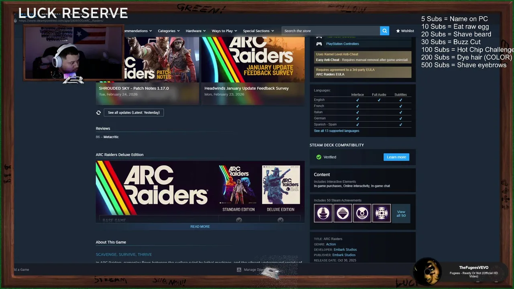Image resolution: width=514 pixels, height=289 pixels.
Task: Open the Embark Studios publisher link
Action: click(344, 255)
